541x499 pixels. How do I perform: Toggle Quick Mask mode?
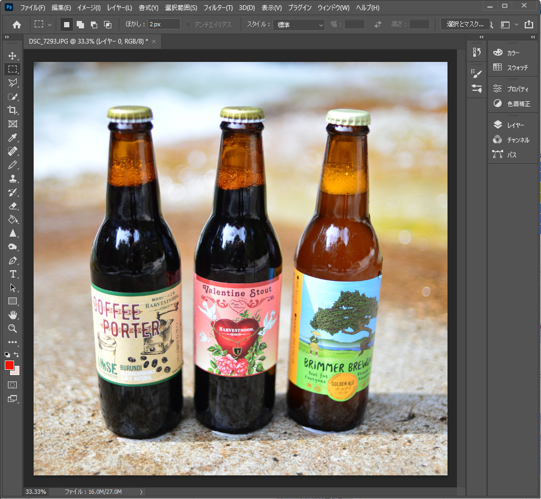coord(13,385)
